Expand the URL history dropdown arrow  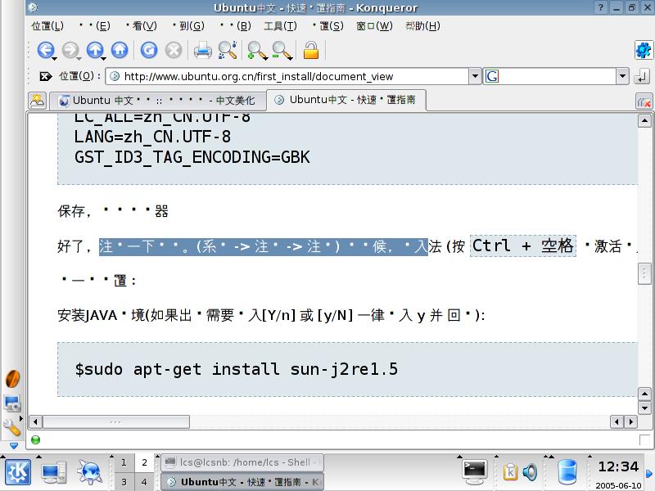tap(475, 76)
